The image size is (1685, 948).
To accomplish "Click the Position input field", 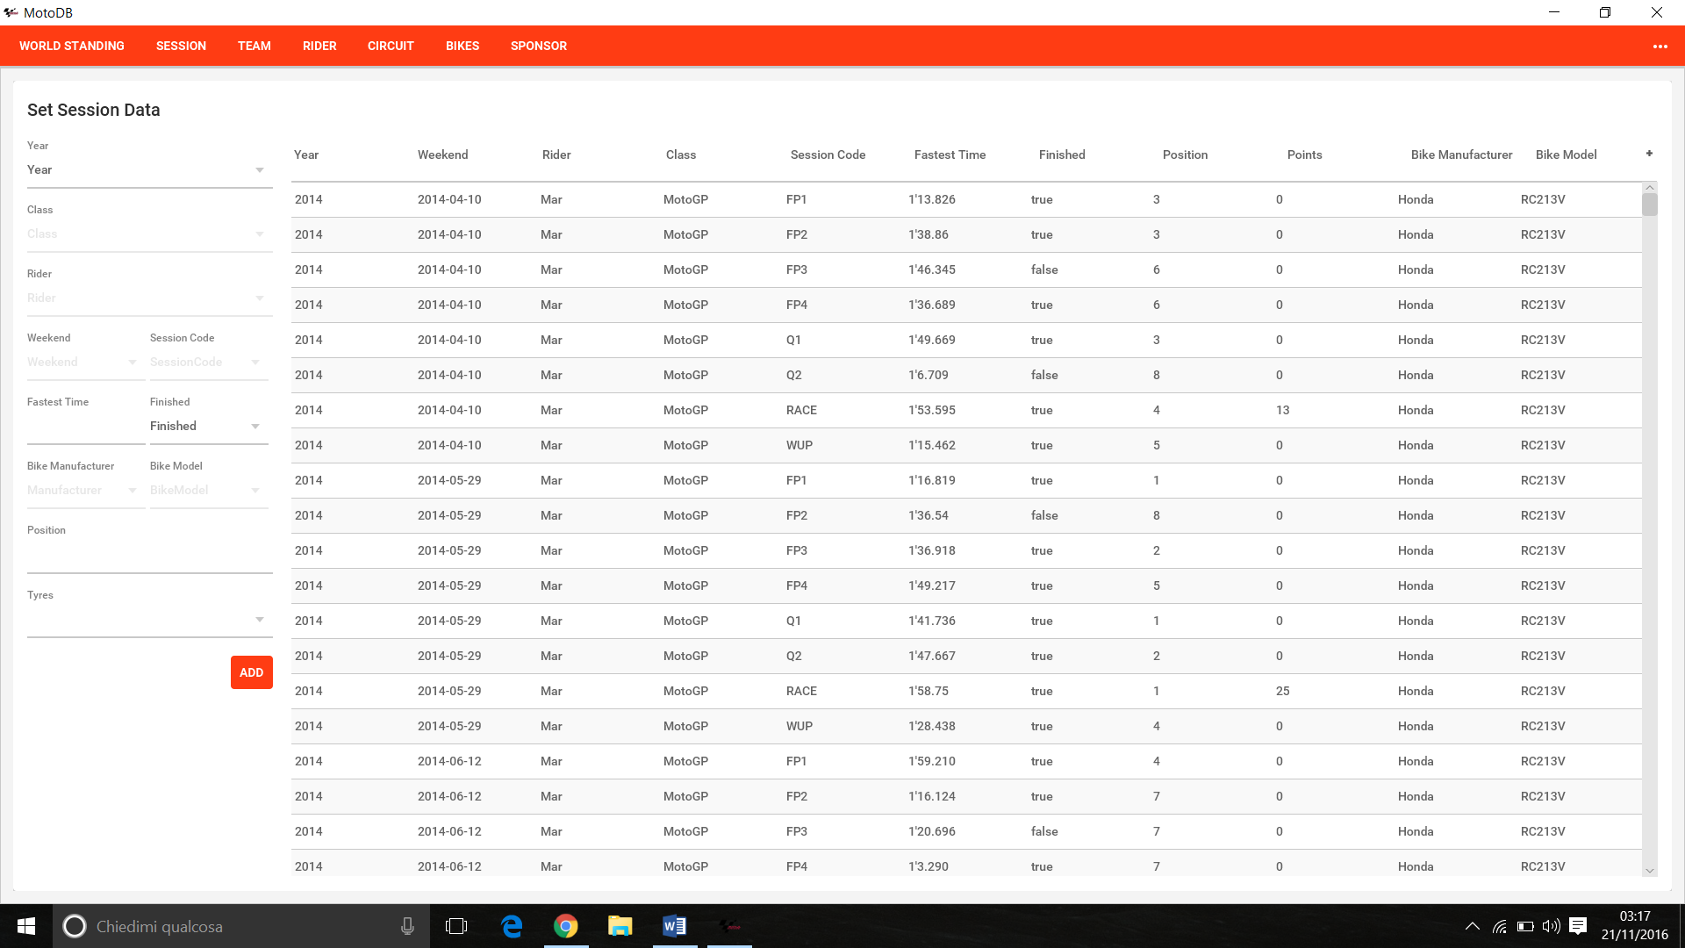I will pos(149,557).
